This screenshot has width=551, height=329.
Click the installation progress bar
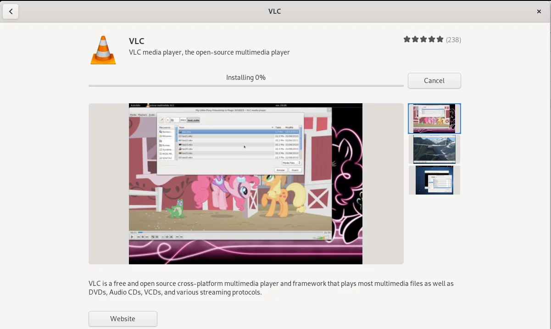(246, 86)
